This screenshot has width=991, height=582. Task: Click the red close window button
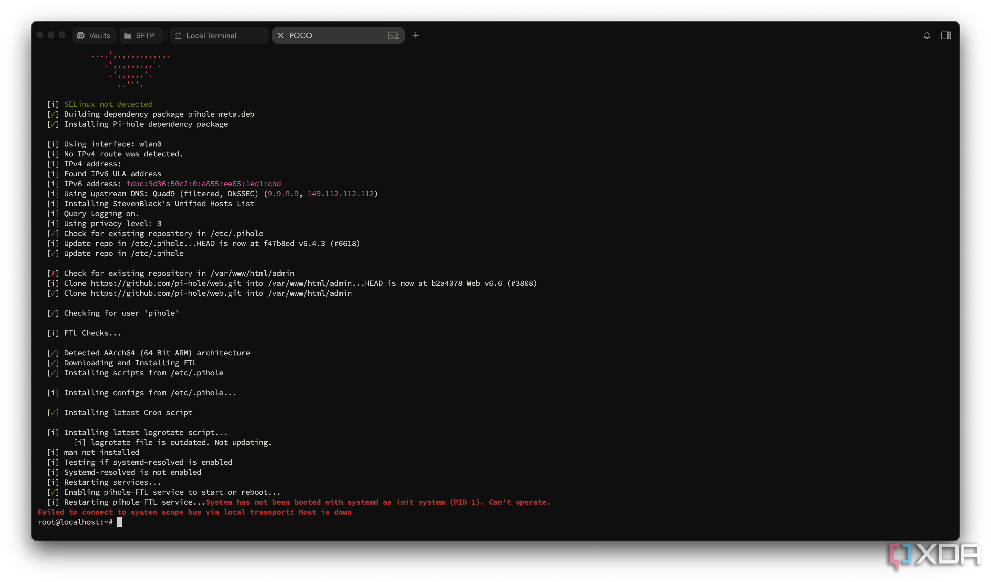click(40, 35)
